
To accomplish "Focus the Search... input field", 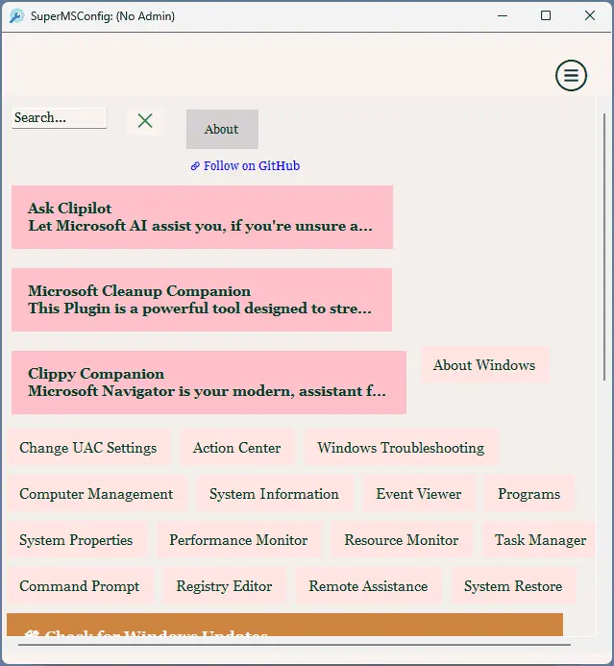I will tap(60, 117).
